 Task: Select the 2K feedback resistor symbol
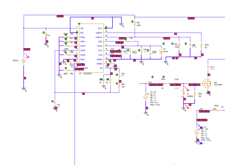[110, 82]
